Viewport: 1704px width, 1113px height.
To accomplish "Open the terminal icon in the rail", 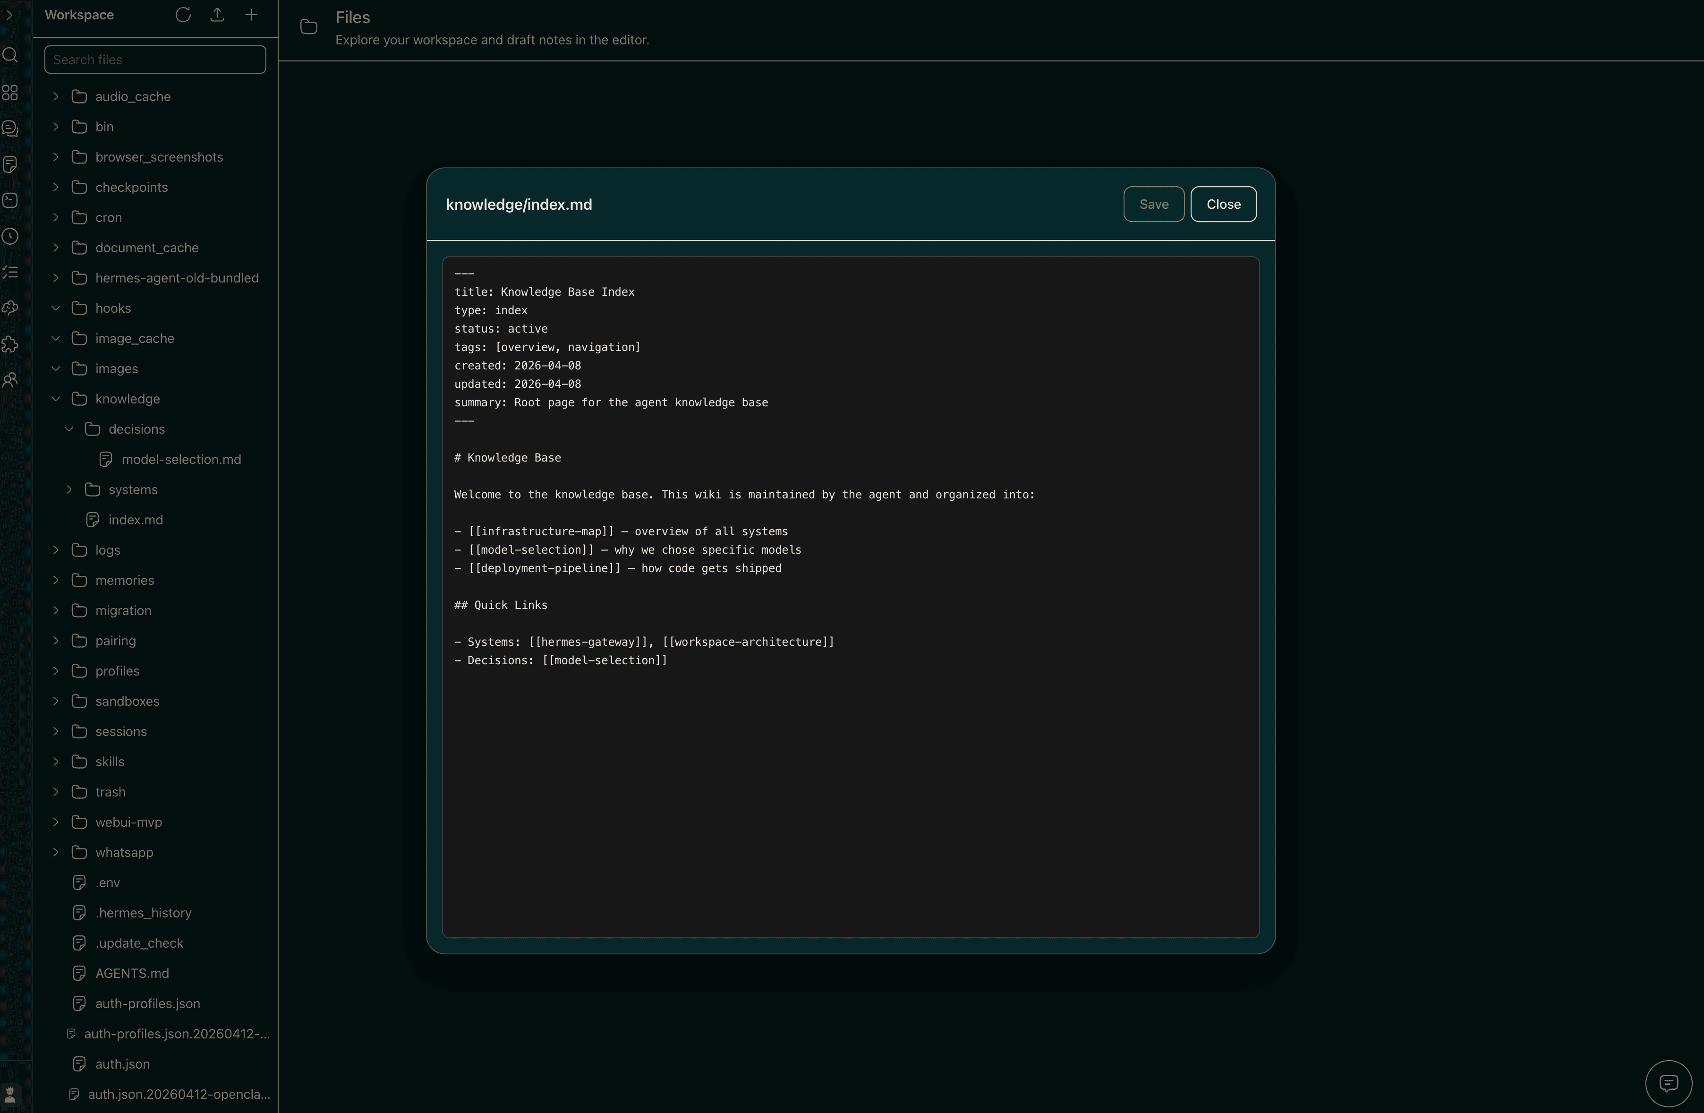I will (10, 200).
